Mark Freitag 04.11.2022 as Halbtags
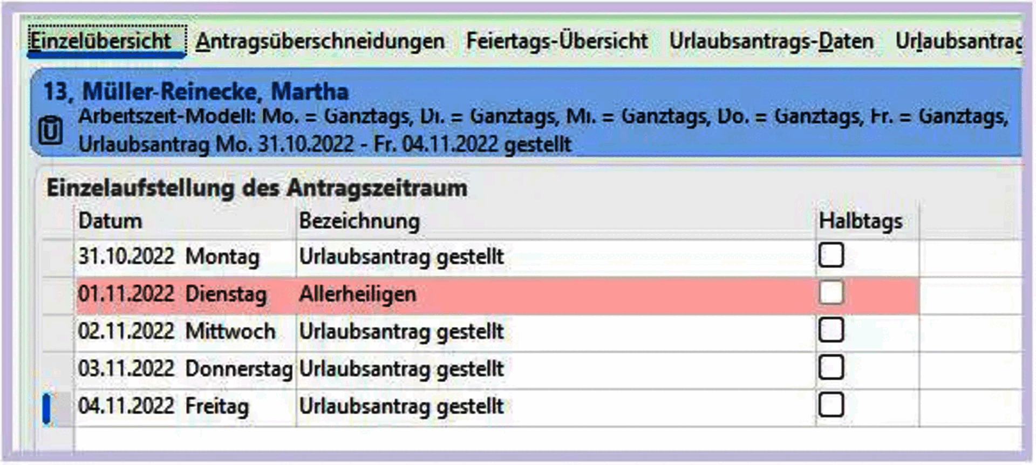Image resolution: width=1036 pixels, height=465 pixels. (830, 405)
